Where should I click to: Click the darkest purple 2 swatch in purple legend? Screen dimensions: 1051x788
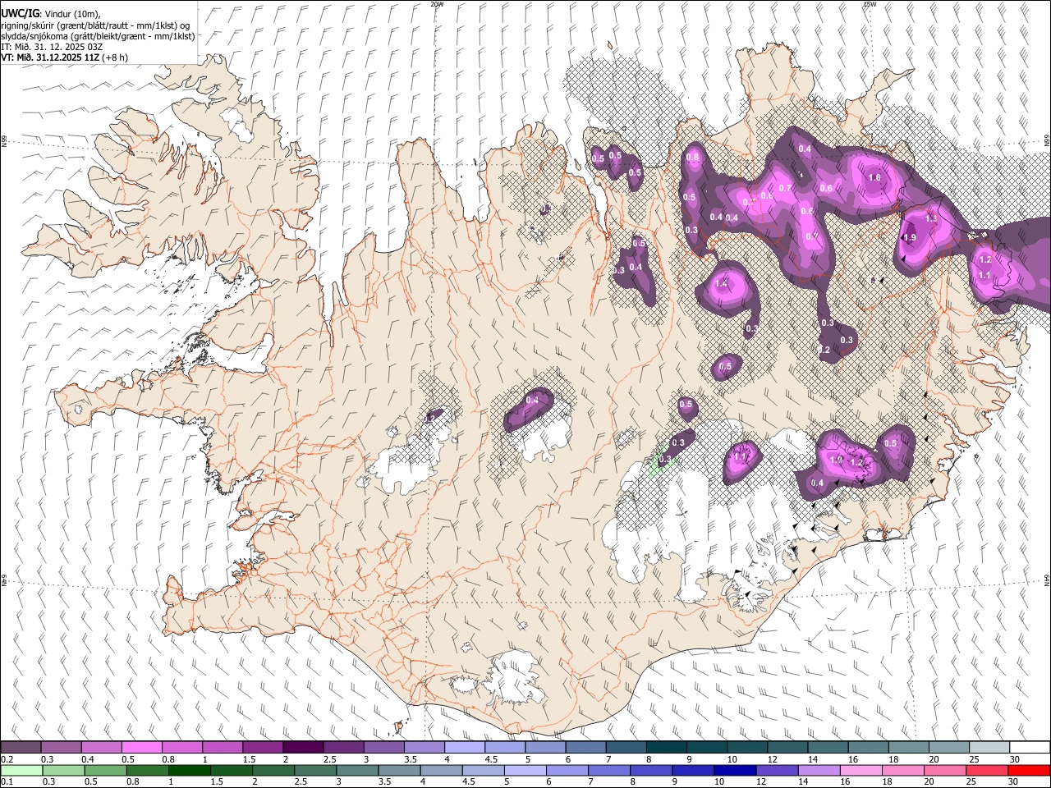pos(302,748)
